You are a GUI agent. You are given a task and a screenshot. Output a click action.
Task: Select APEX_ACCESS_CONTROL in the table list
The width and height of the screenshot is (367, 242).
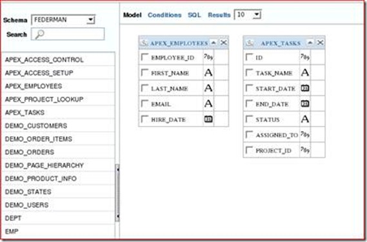point(58,59)
